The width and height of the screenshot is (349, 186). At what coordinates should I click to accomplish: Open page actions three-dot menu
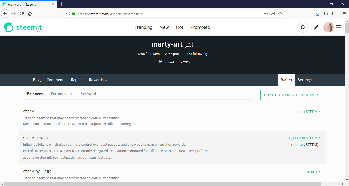click(266, 14)
